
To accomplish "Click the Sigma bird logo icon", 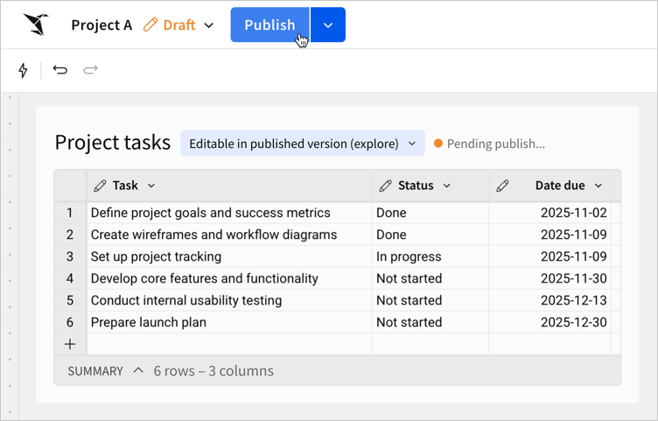I will pos(36,25).
